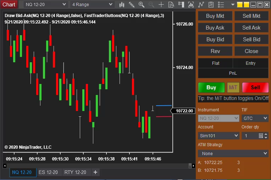Click the Close position button

[251, 51]
